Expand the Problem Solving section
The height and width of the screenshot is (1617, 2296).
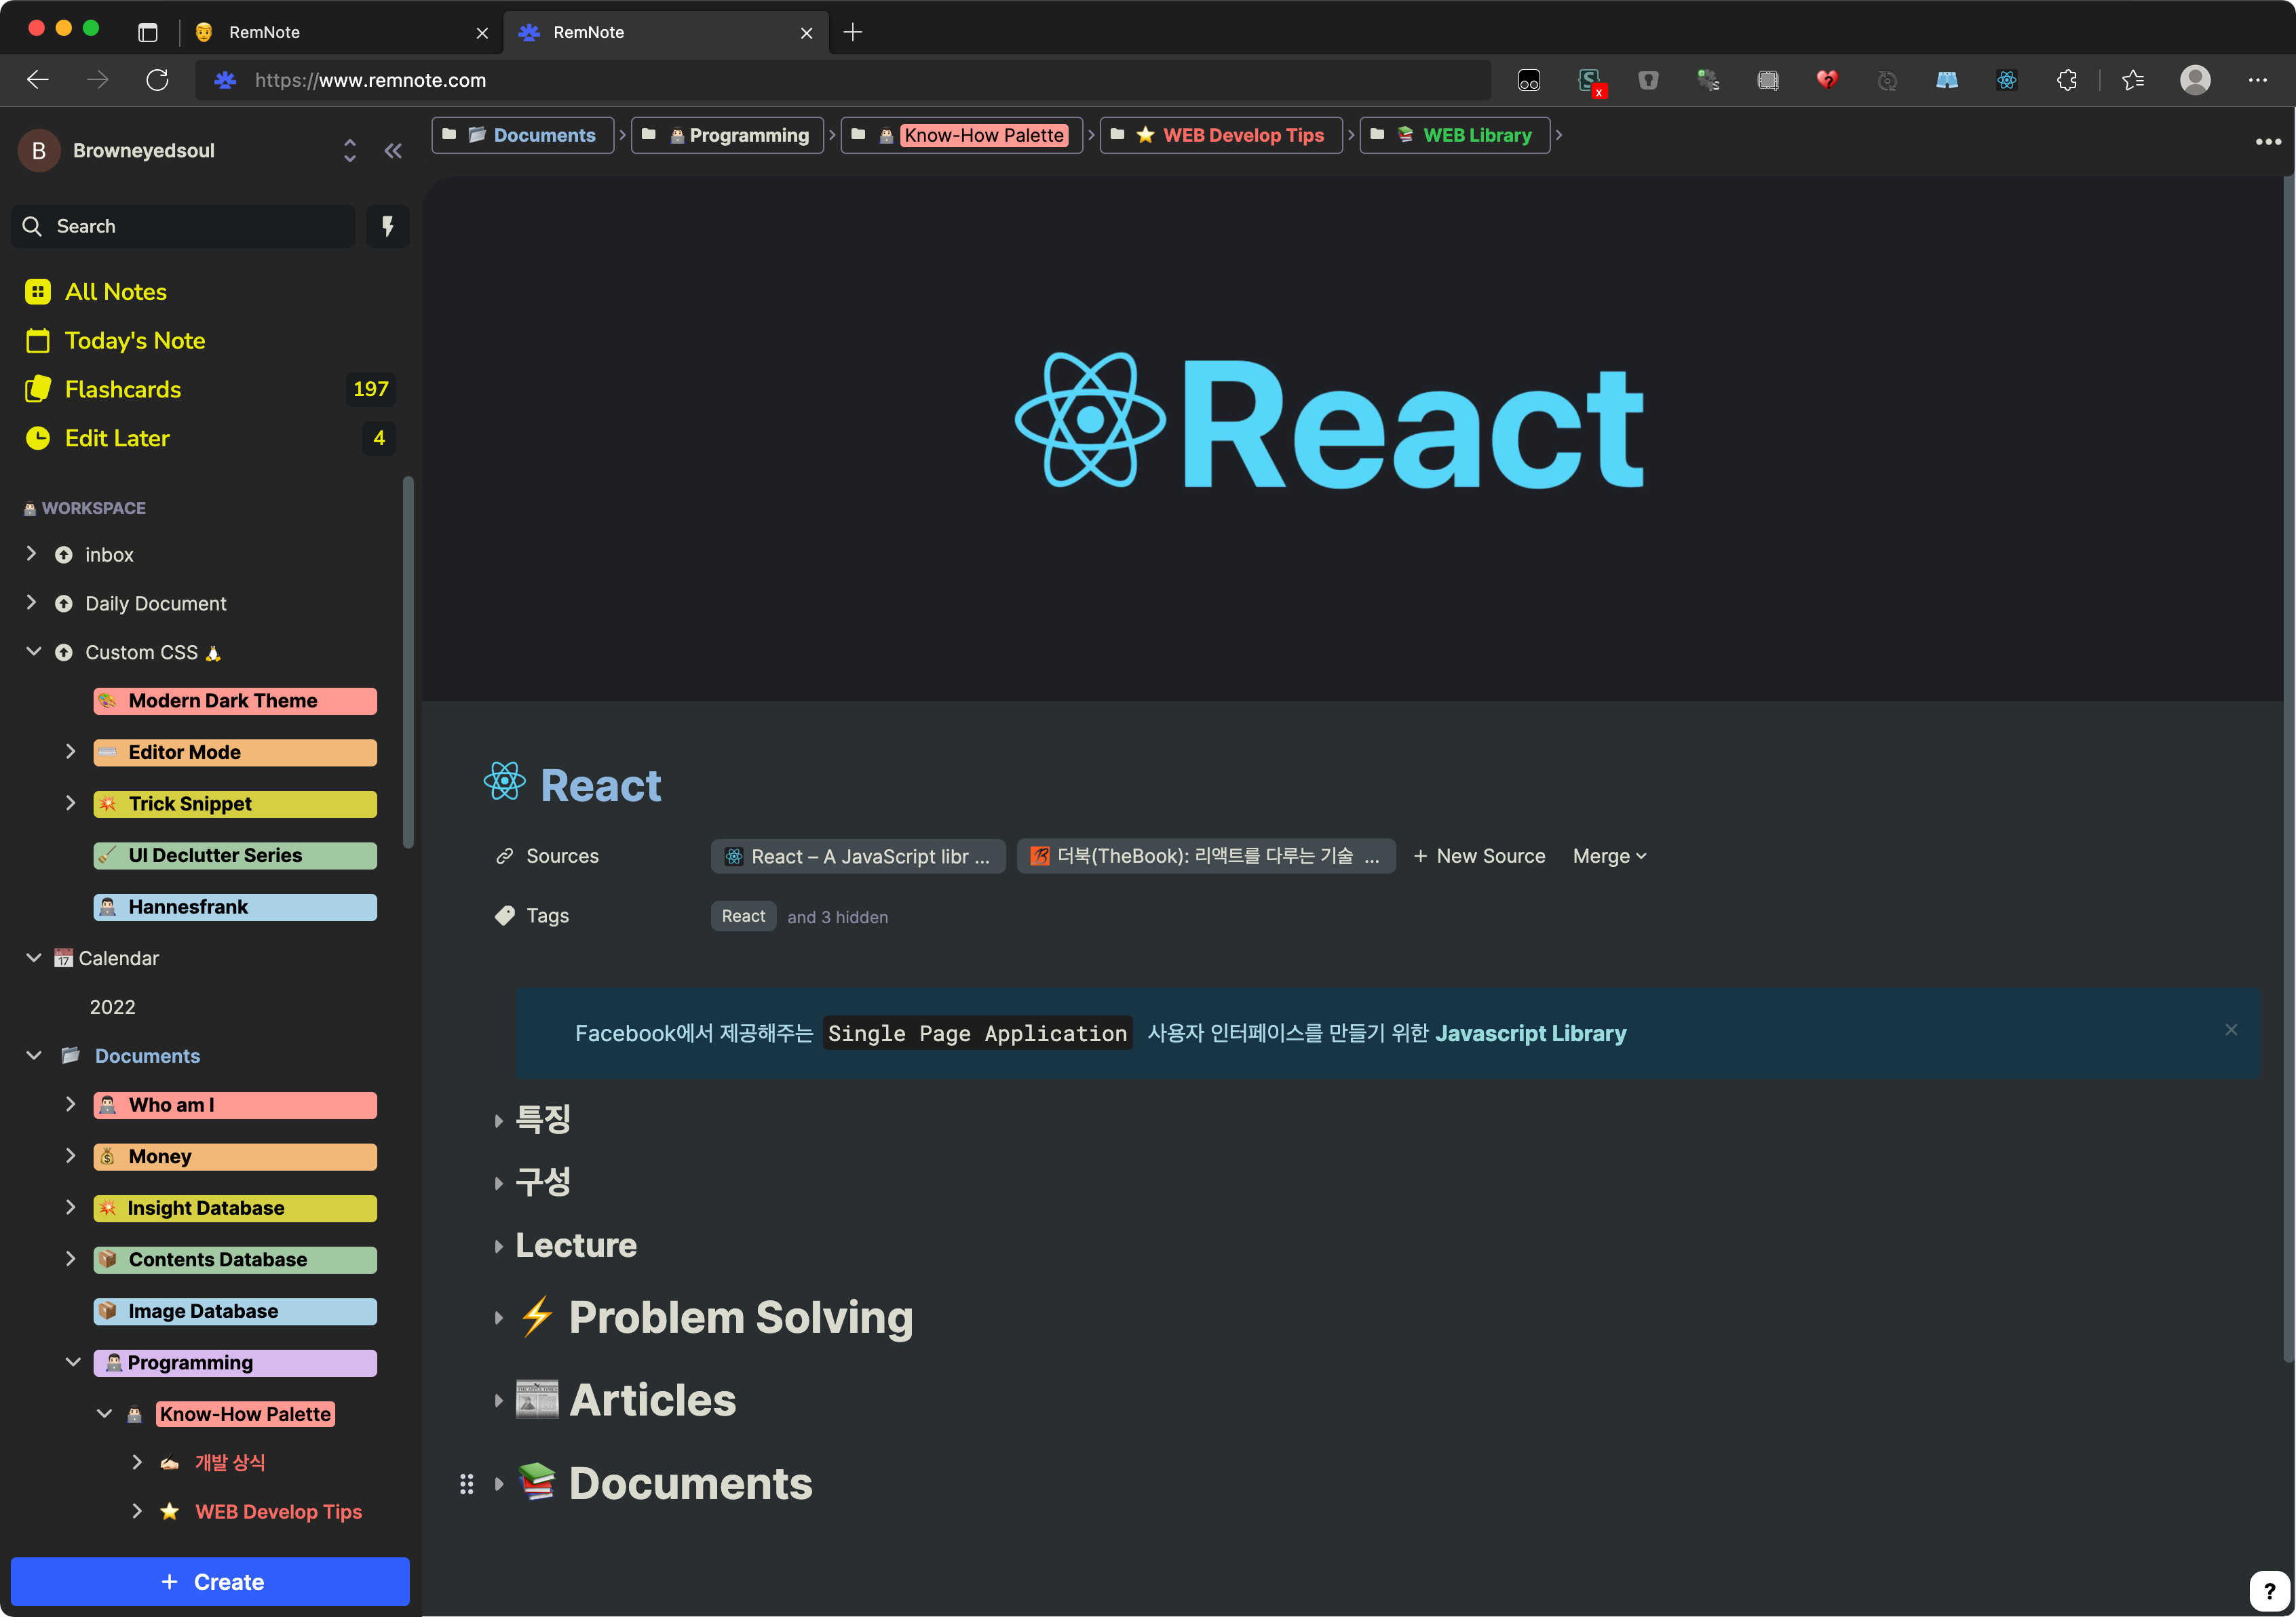coord(498,1318)
